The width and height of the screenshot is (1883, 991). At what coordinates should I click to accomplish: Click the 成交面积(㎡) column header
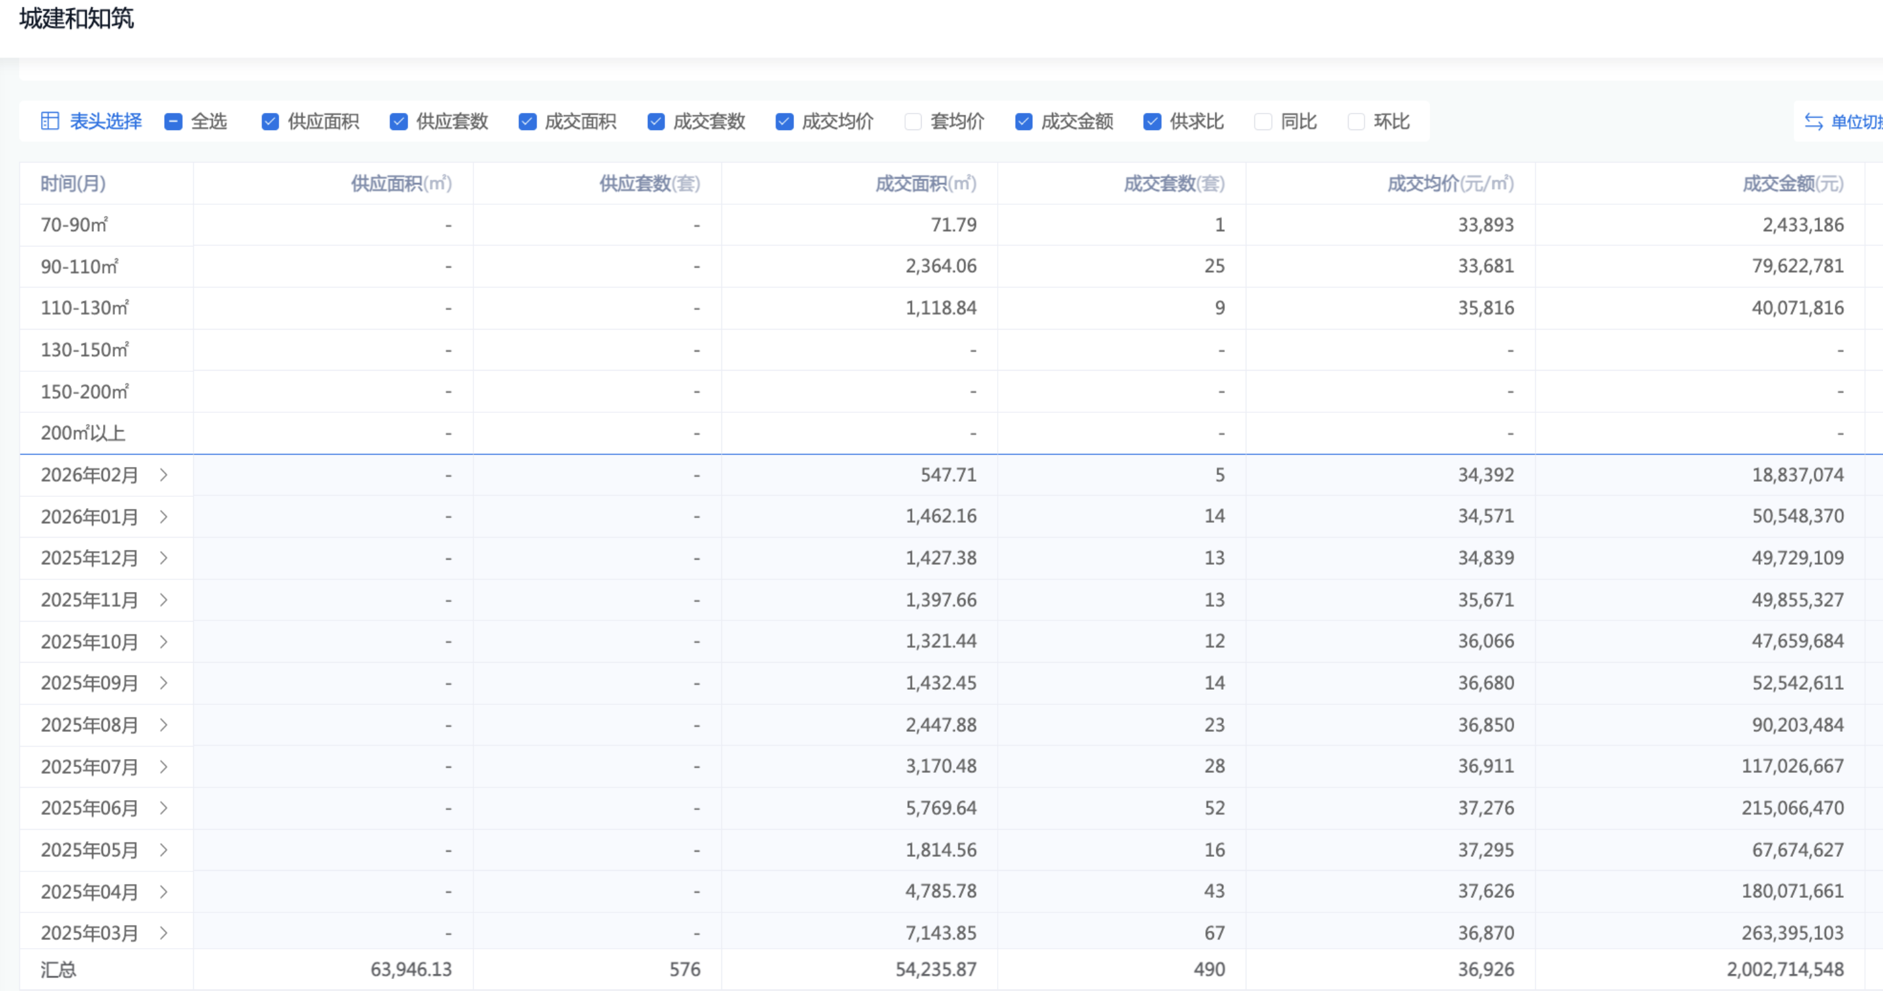coord(926,183)
